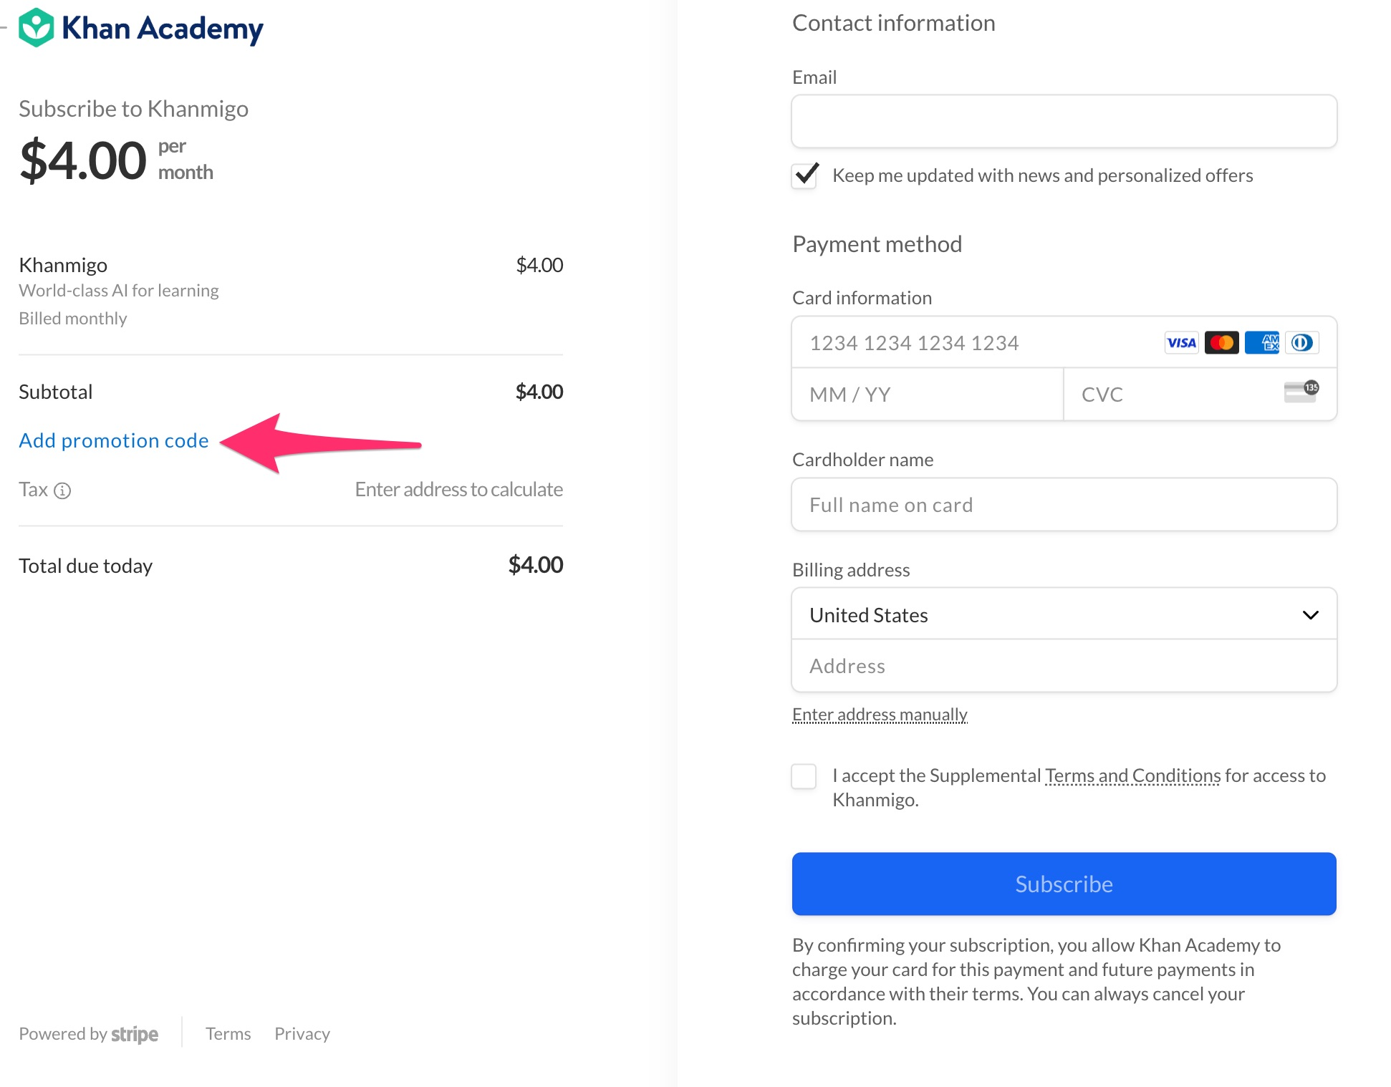Screen dimensions: 1391x1087
Task: Open the billing address autocomplete dropdown
Action: click(1064, 665)
